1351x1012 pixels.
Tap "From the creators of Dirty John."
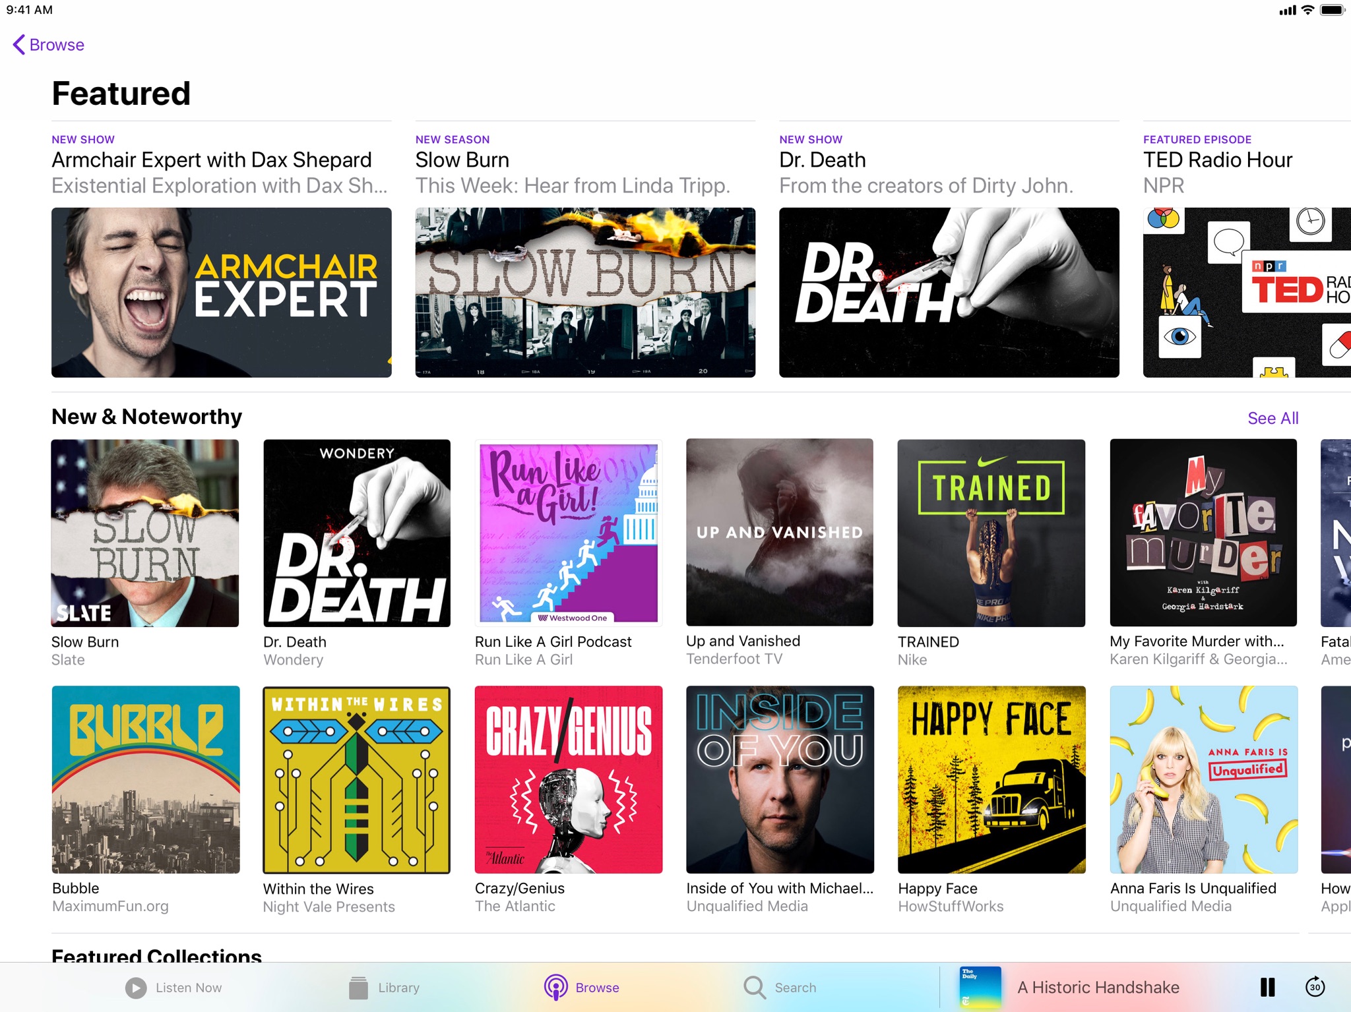[x=926, y=186]
